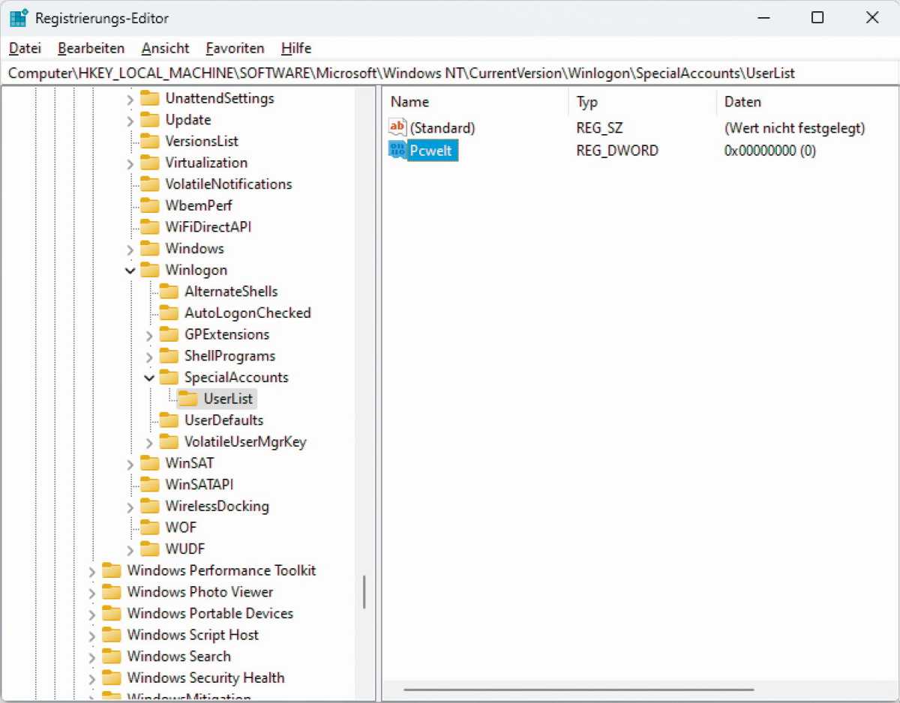Click the registry path address bar
The image size is (900, 703).
(x=450, y=73)
